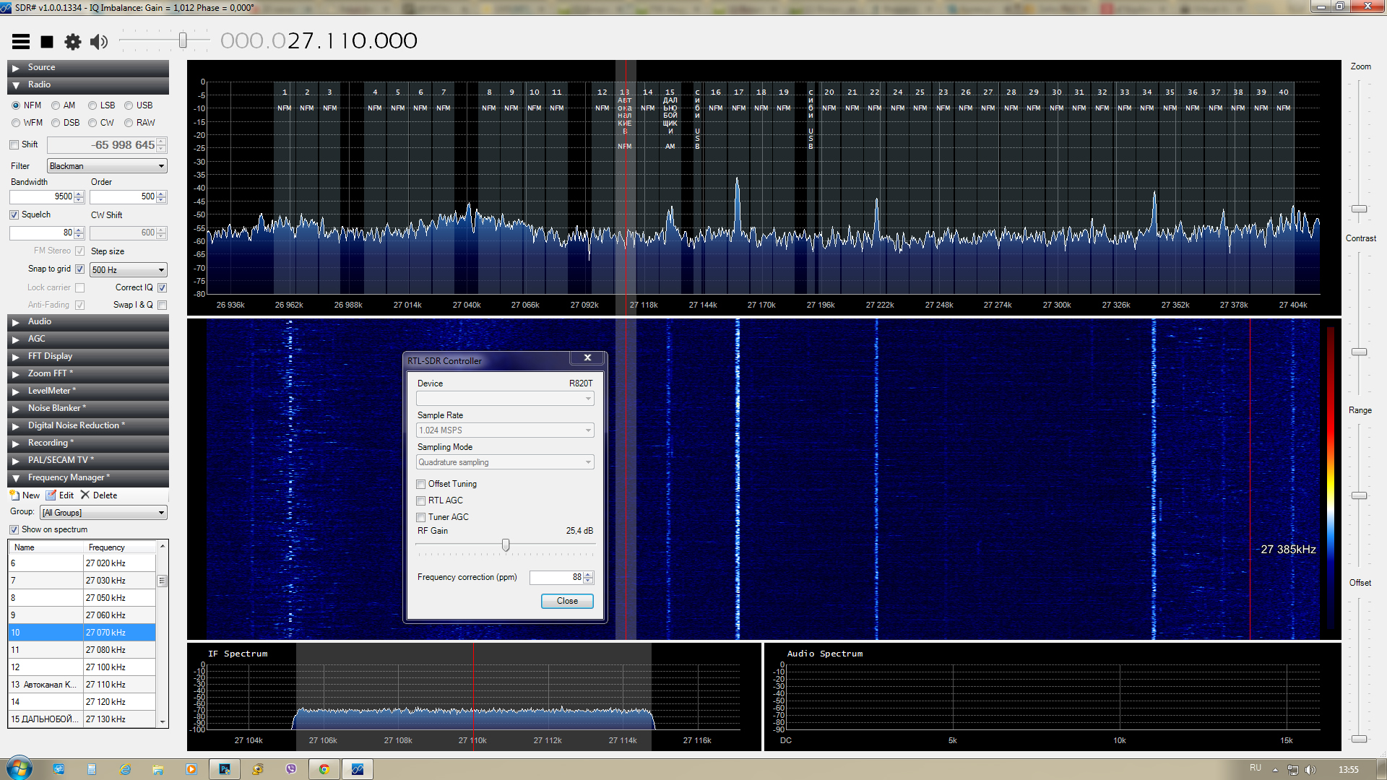Open the hamburger menu icon

tap(21, 42)
